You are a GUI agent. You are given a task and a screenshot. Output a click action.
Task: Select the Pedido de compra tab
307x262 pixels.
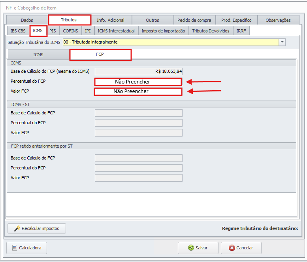194,20
